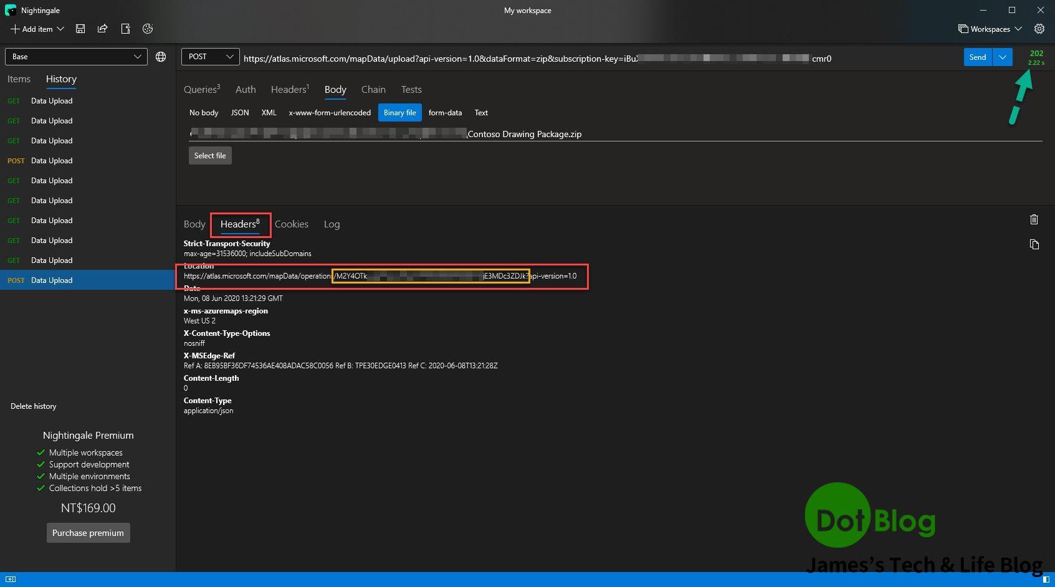
Task: Select the Binary file body type
Action: pos(399,113)
